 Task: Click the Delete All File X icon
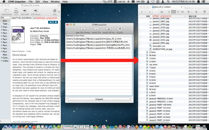point(109,29)
